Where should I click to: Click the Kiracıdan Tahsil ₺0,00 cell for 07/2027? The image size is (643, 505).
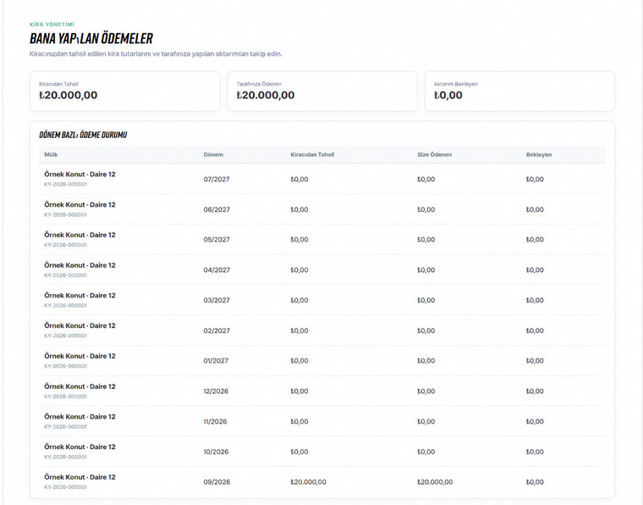[300, 180]
